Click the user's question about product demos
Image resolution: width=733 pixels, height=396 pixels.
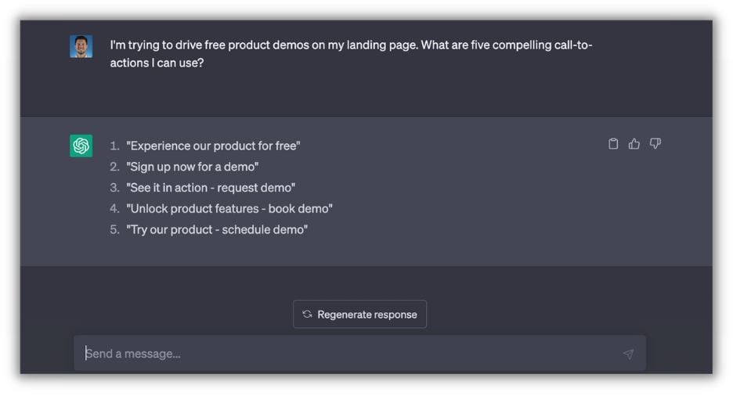[351, 45]
